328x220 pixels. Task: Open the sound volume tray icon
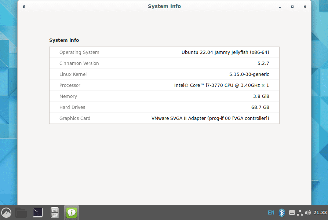coord(308,213)
